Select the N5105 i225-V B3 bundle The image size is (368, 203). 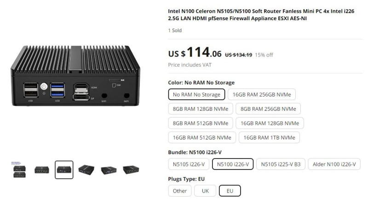click(281, 164)
